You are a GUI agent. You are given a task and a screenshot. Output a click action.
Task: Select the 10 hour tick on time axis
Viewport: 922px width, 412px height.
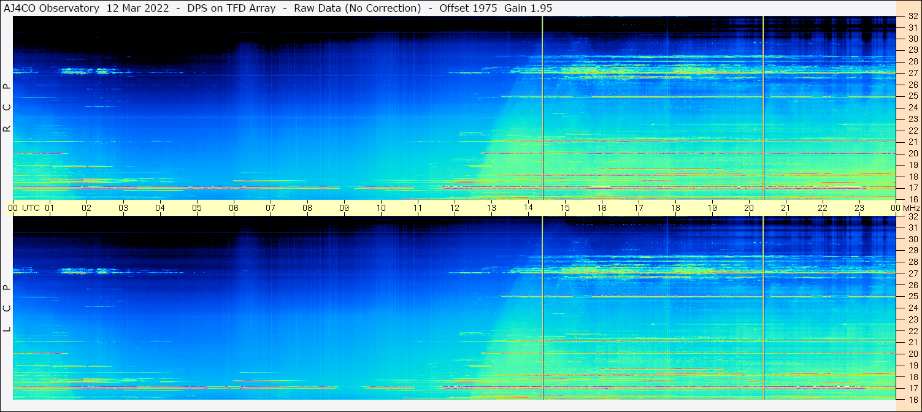(x=381, y=208)
